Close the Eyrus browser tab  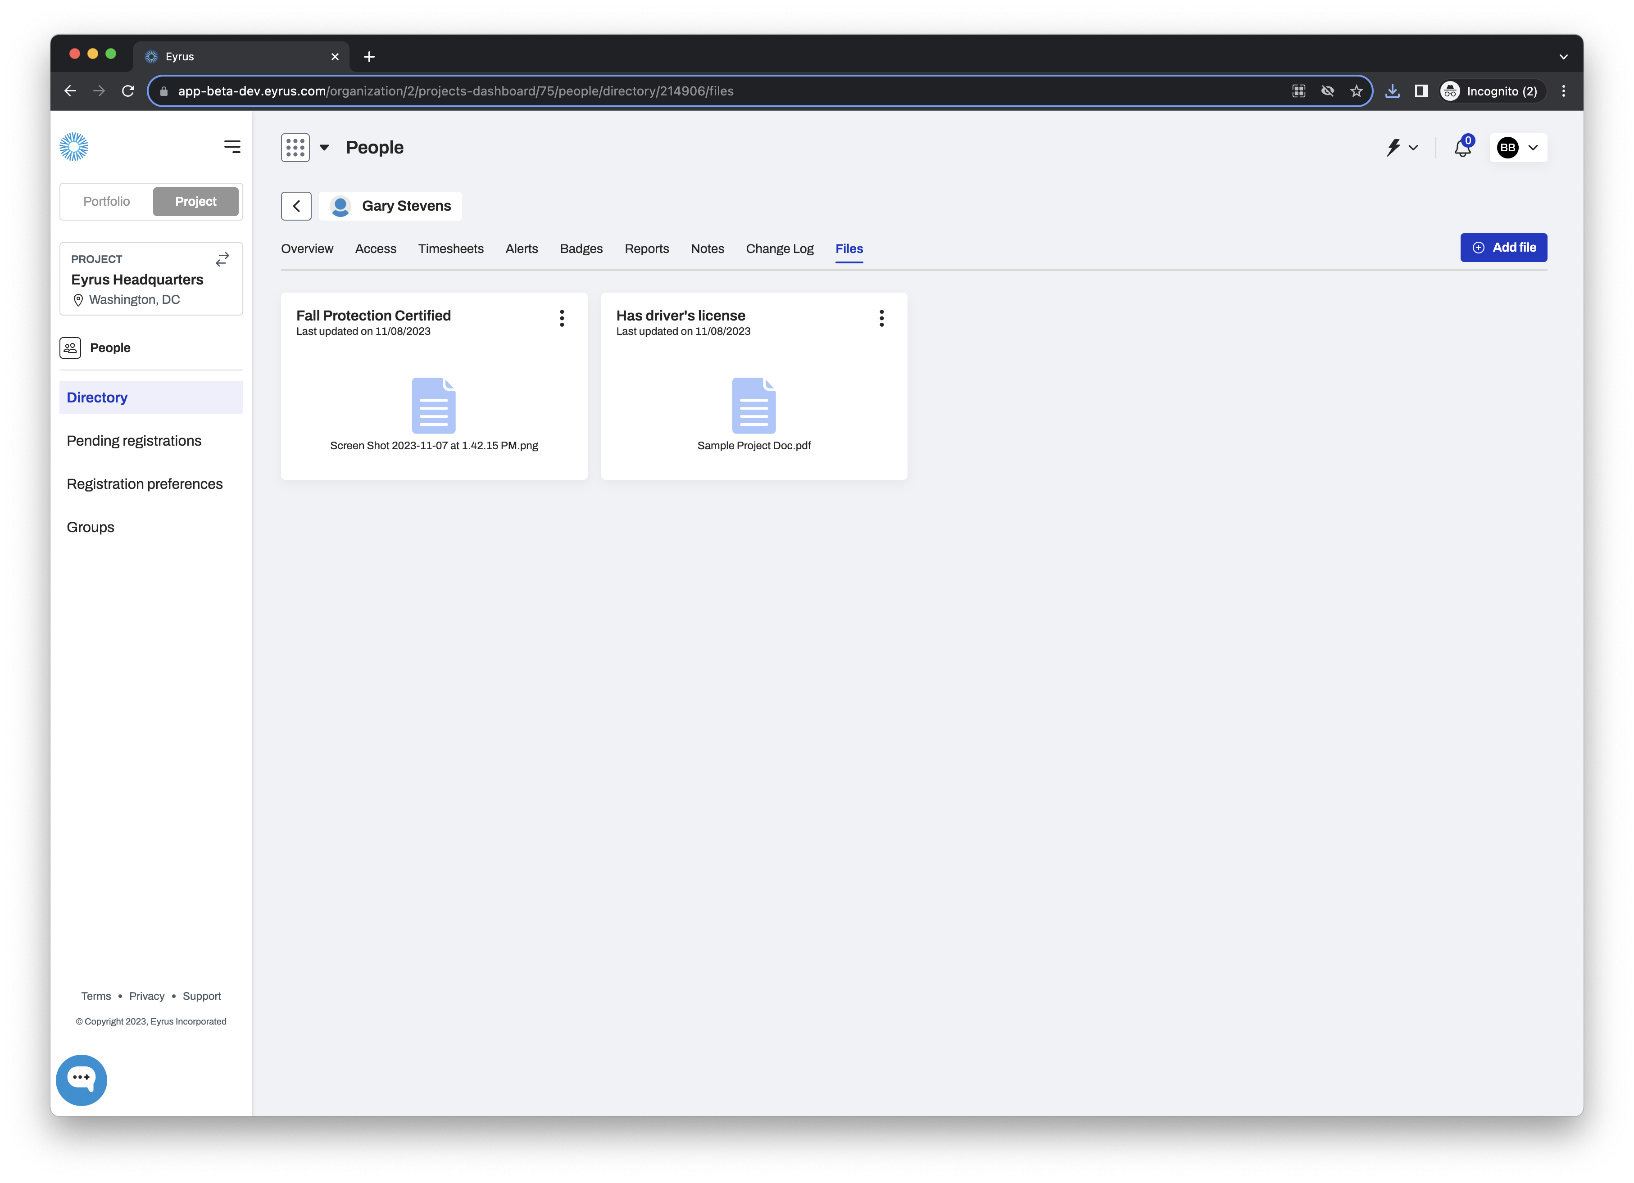pos(335,57)
